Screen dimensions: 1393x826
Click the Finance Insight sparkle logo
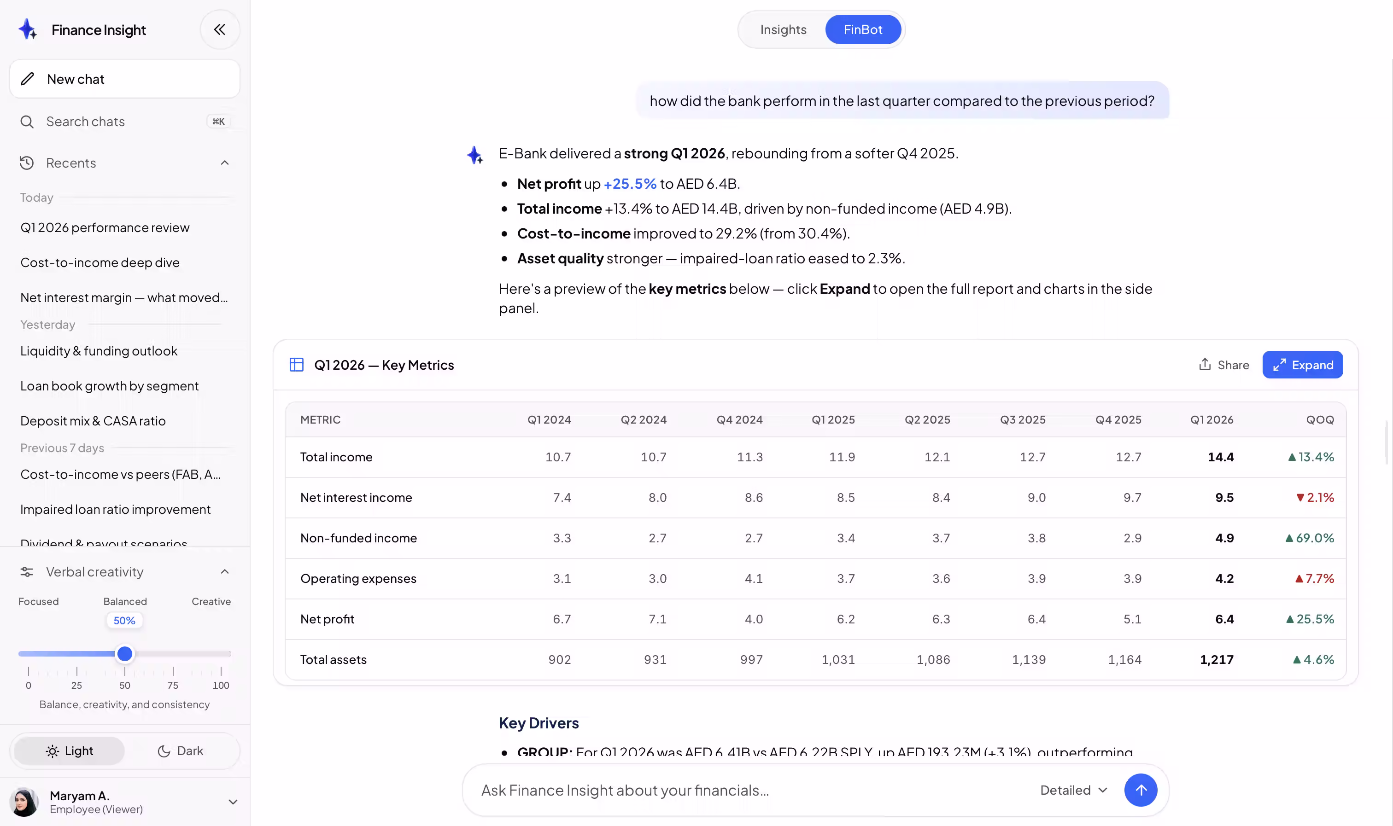[x=27, y=29]
